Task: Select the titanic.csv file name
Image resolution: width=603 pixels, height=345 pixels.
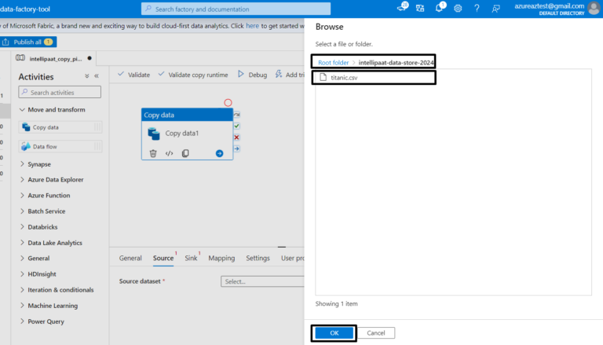Action: pyautogui.click(x=344, y=77)
